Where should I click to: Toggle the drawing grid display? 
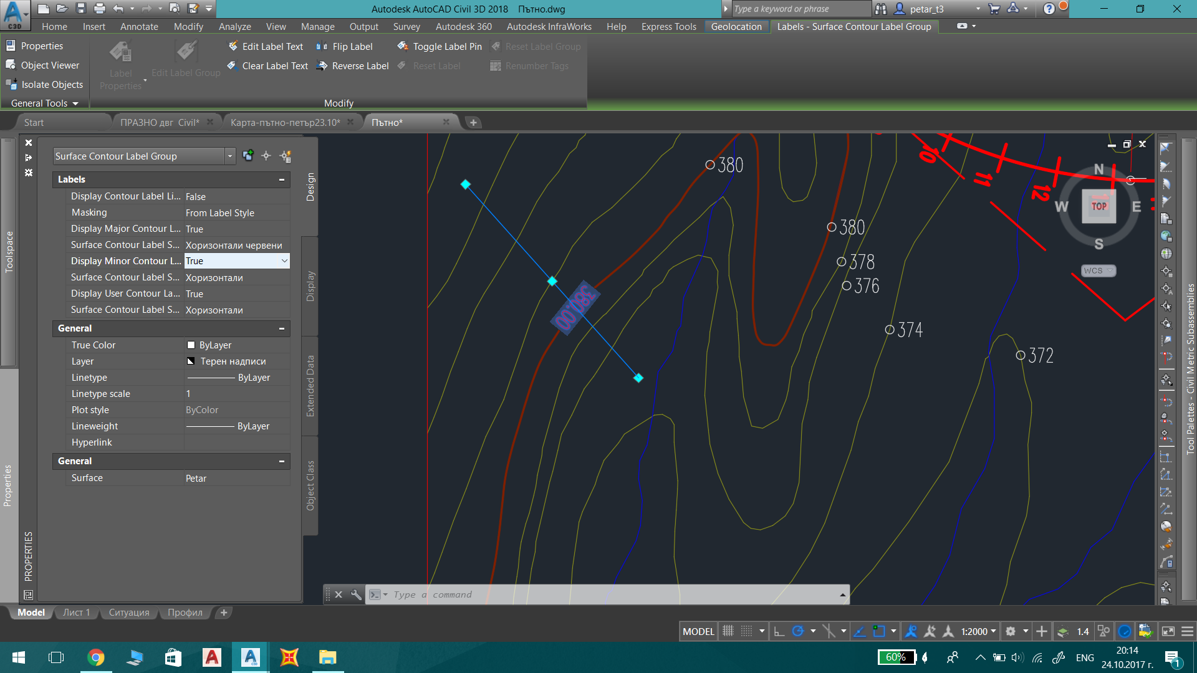(728, 631)
